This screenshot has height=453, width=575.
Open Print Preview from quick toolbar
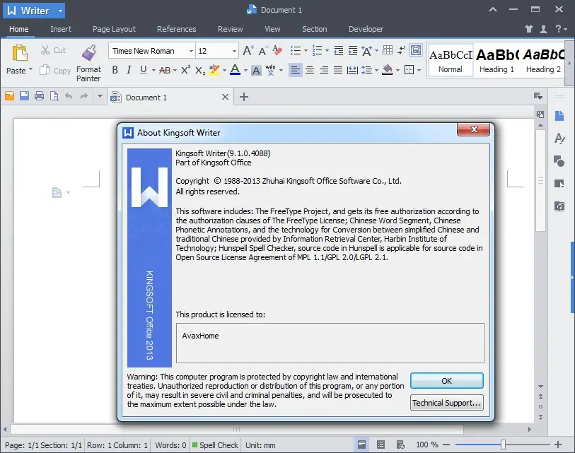pos(54,96)
